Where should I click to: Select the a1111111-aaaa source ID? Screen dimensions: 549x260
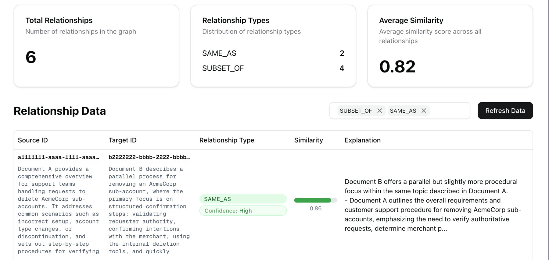click(59, 157)
